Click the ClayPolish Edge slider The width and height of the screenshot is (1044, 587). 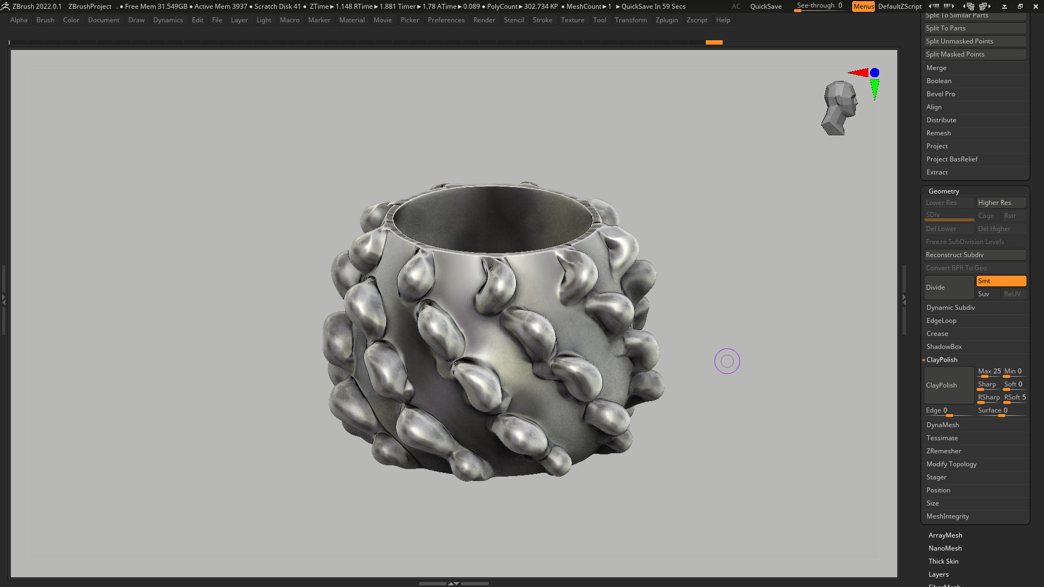pos(949,411)
